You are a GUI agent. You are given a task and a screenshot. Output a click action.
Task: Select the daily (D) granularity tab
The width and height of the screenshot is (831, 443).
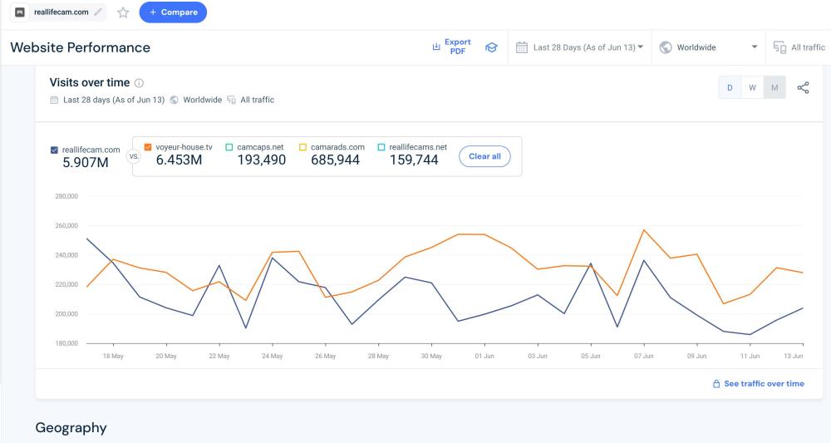pyautogui.click(x=730, y=87)
